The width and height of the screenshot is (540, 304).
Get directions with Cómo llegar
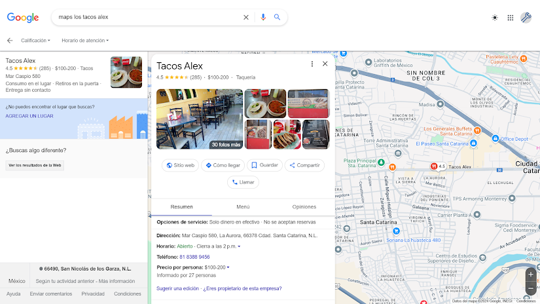coord(223,166)
